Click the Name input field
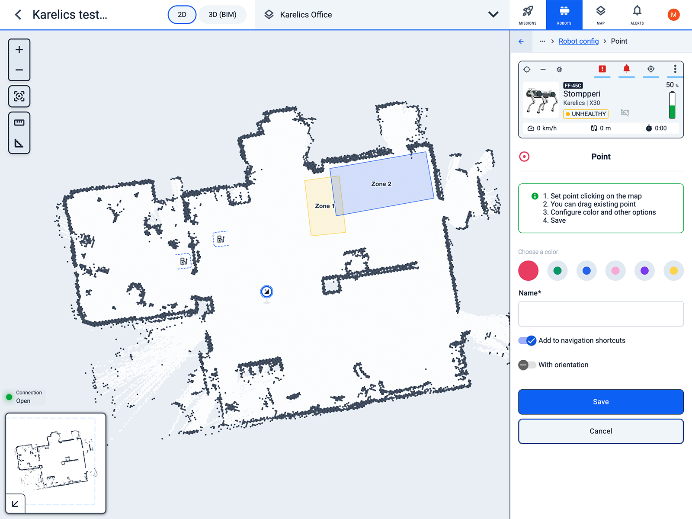The width and height of the screenshot is (692, 519). (x=601, y=314)
